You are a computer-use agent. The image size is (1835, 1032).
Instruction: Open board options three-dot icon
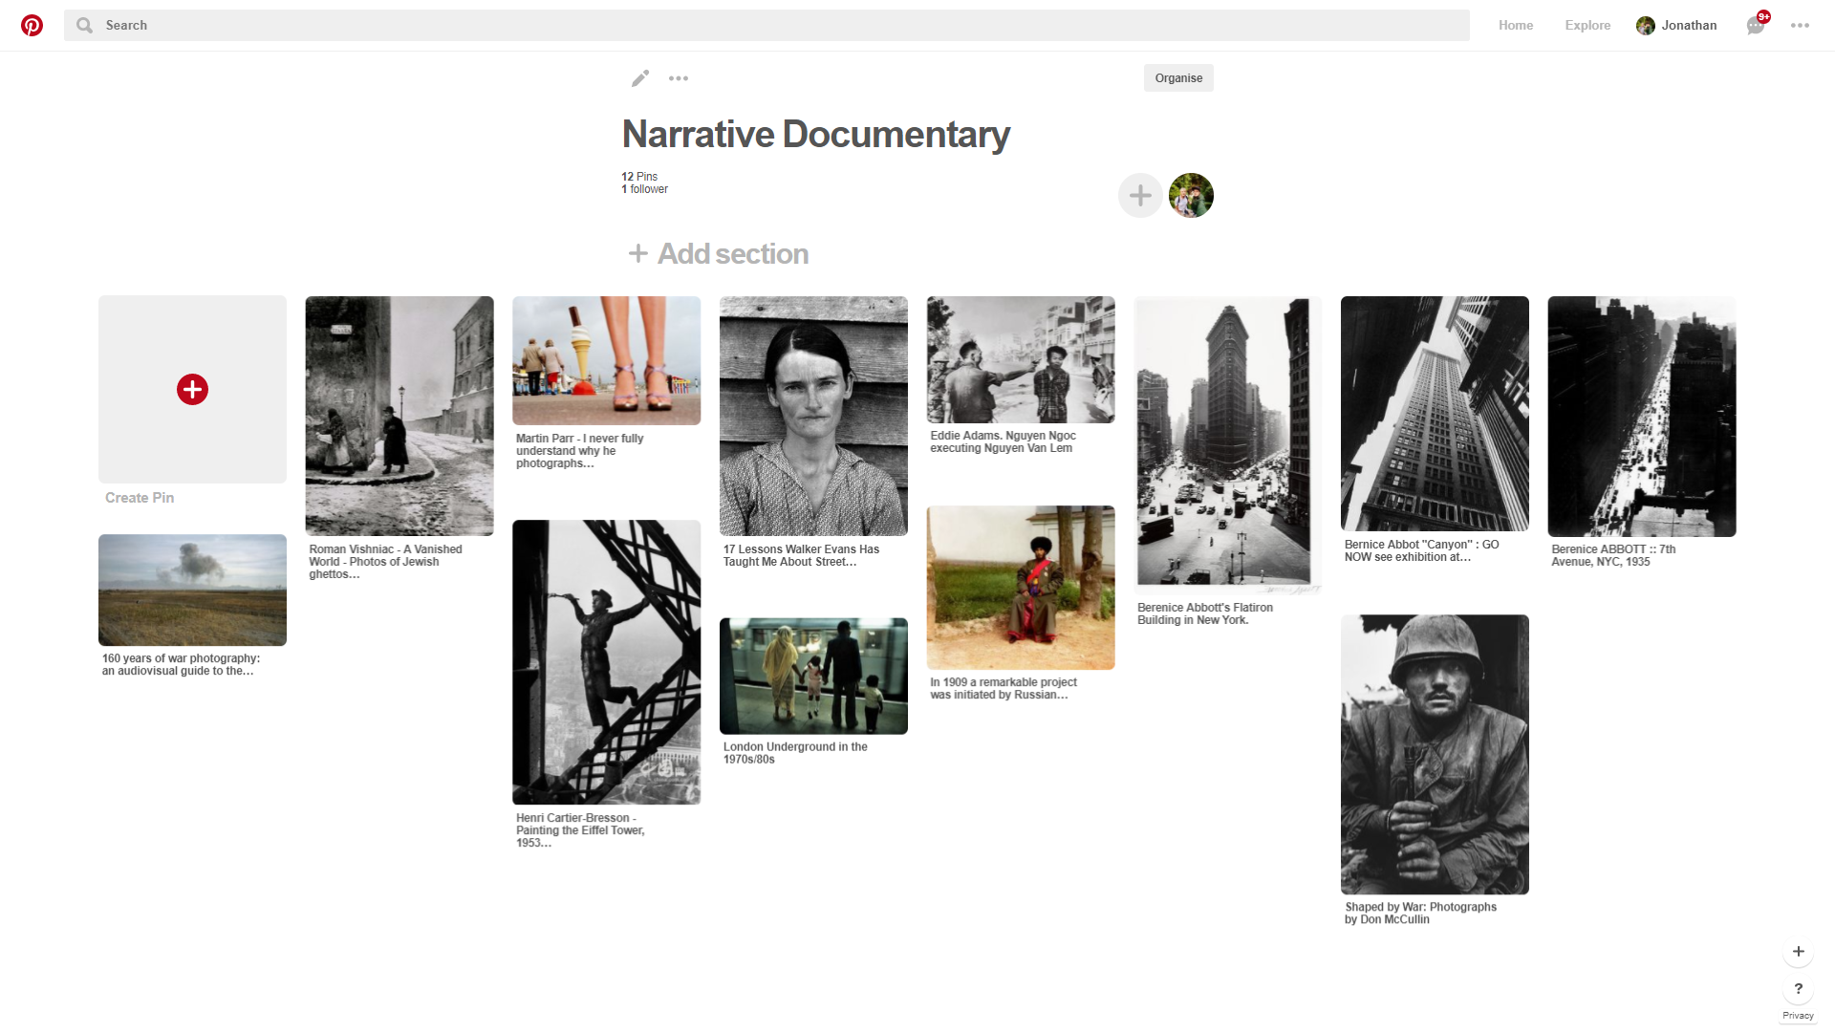pyautogui.click(x=679, y=78)
